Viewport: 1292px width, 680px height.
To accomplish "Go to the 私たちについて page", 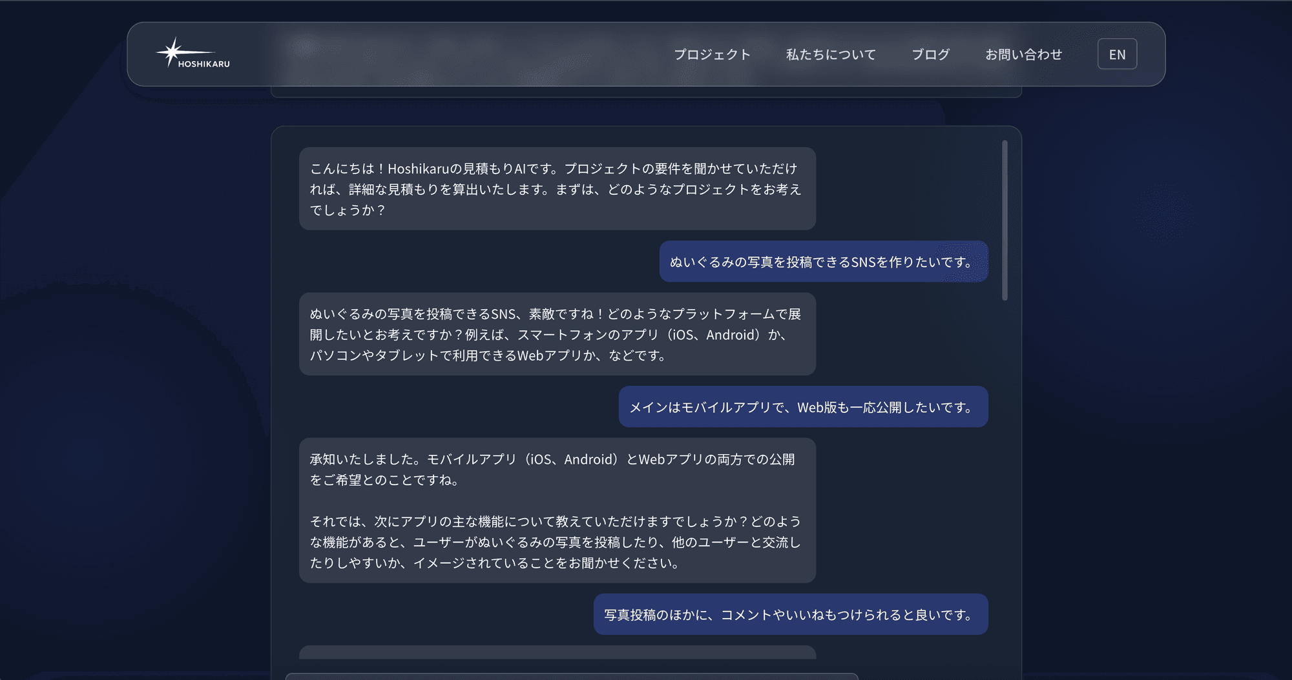I will point(831,55).
